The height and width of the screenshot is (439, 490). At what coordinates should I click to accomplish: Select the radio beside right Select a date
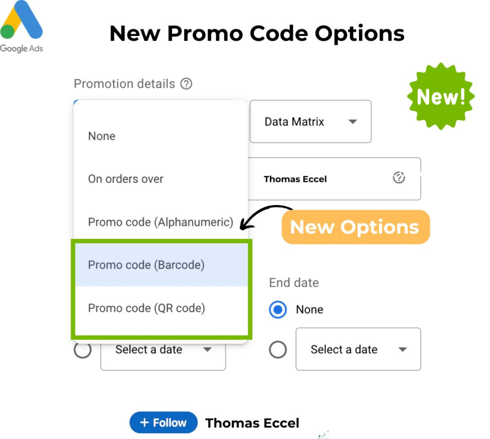[x=278, y=350]
